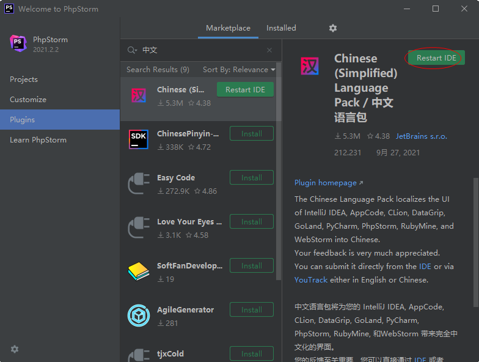Click the Love Your Eyes plugin icon

(139, 227)
